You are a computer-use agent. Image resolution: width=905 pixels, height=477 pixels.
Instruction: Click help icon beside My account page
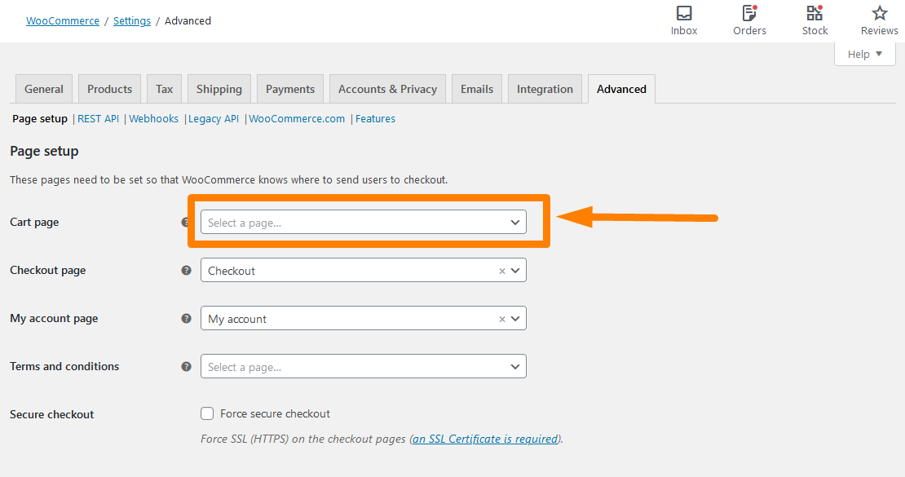pyautogui.click(x=186, y=318)
